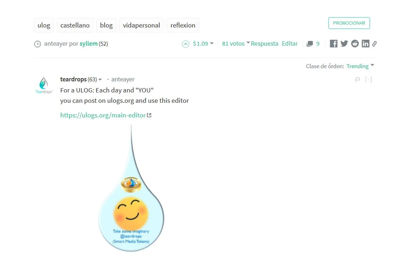The image size is (412, 258).
Task: Share post on Facebook
Action: [334, 44]
